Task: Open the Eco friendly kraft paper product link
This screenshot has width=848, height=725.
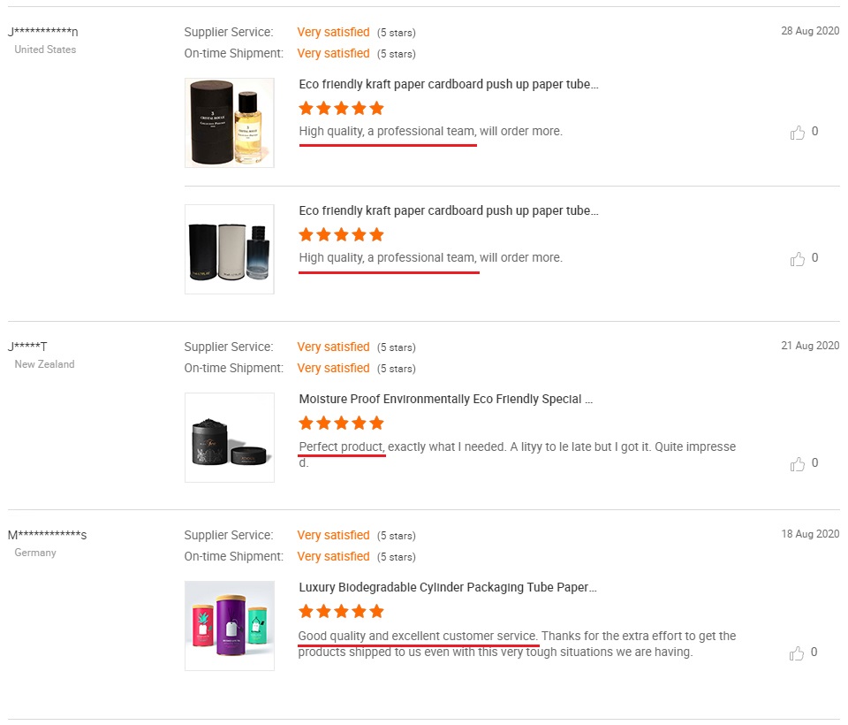Action: pos(450,84)
